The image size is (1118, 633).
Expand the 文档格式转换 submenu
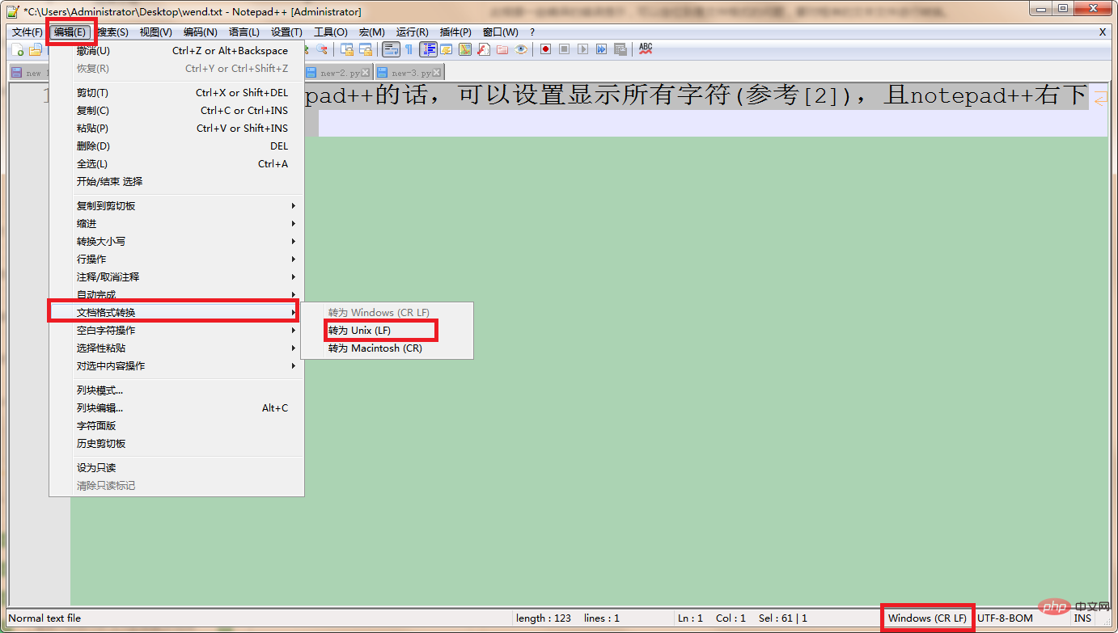point(176,313)
